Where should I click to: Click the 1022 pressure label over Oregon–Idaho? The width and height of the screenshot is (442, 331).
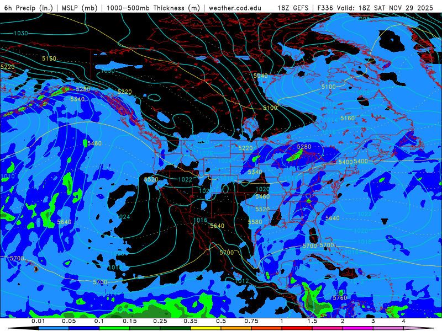pos(185,180)
